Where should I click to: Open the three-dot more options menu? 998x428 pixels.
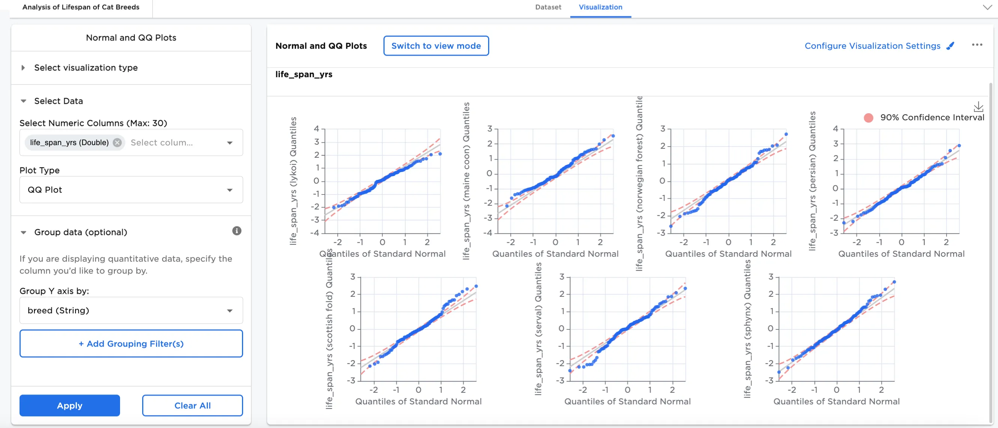977,45
